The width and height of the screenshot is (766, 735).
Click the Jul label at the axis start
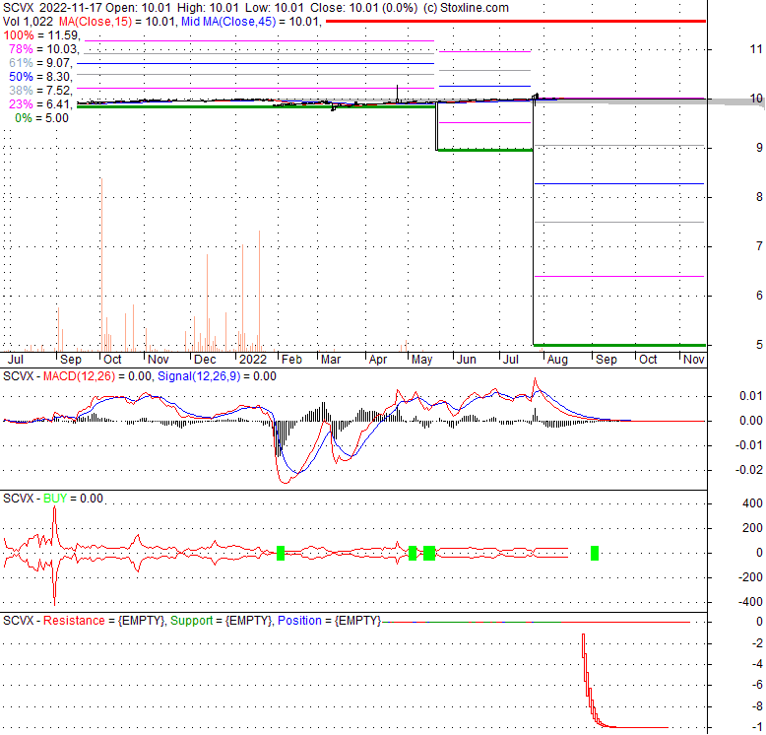coord(16,360)
